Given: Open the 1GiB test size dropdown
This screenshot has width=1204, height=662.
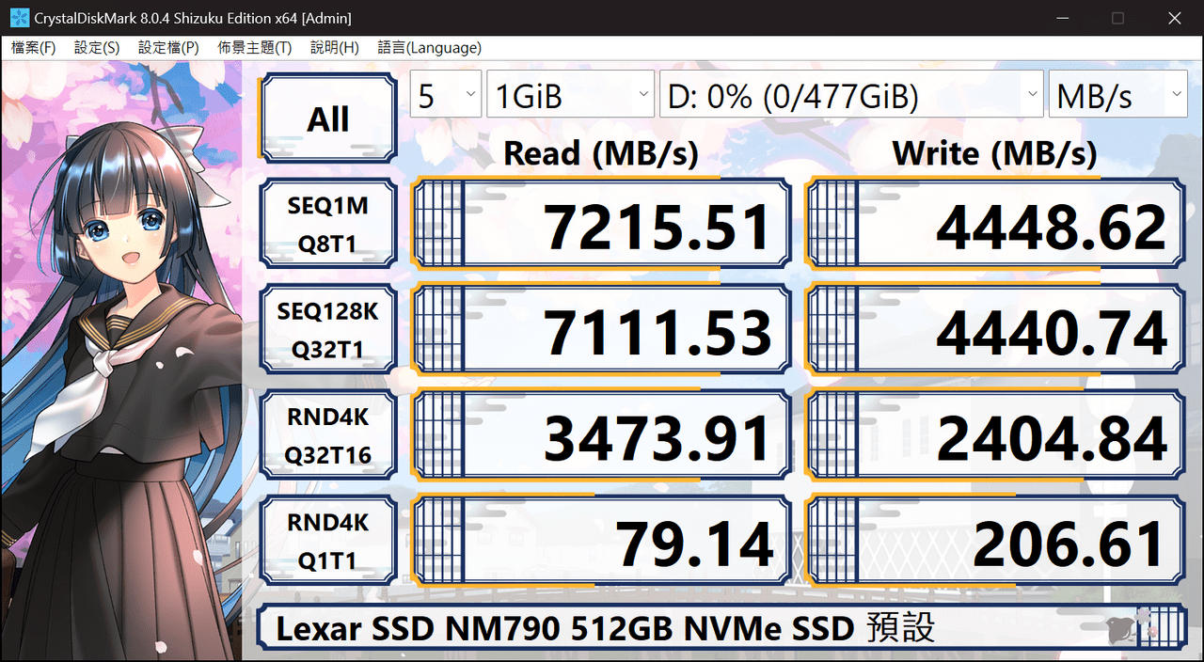Looking at the screenshot, I should (571, 94).
